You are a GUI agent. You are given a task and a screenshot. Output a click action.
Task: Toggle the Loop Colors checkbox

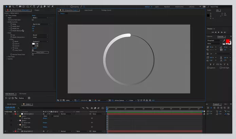point(33,50)
